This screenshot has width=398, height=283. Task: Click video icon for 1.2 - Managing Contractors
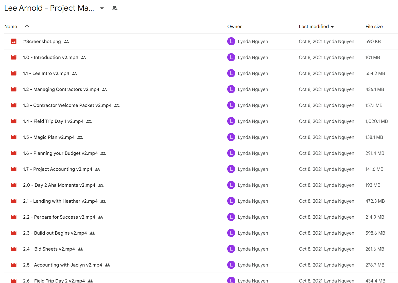tap(14, 89)
